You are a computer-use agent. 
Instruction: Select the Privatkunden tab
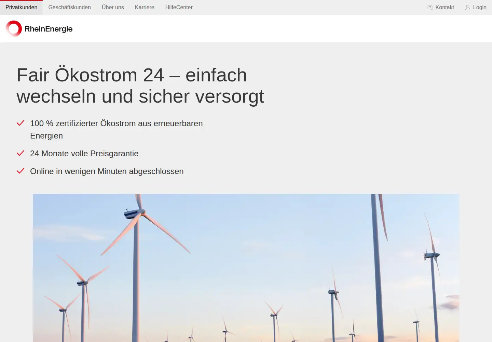click(x=21, y=8)
